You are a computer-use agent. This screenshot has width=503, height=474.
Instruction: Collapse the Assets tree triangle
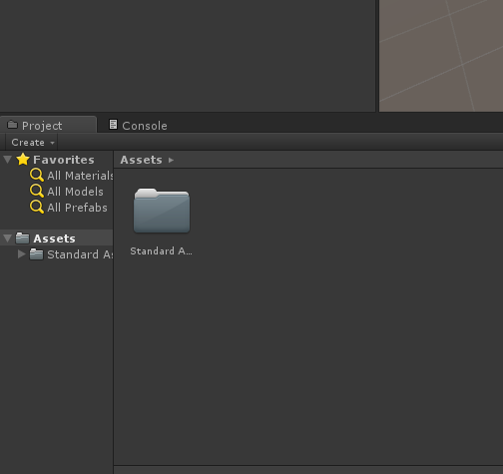(x=8, y=238)
